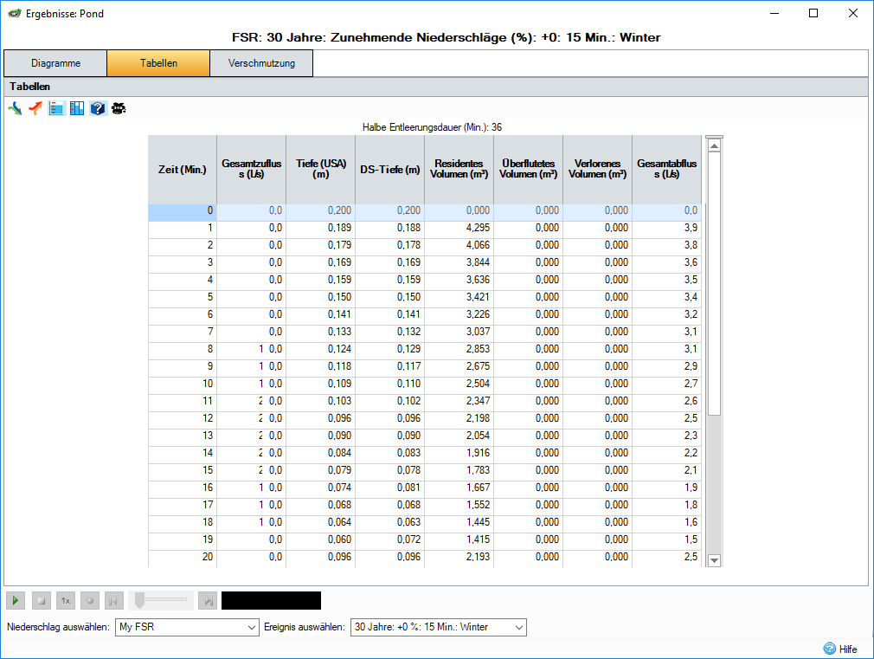Click Zeit cell 10
The image size is (874, 659).
pyautogui.click(x=183, y=384)
